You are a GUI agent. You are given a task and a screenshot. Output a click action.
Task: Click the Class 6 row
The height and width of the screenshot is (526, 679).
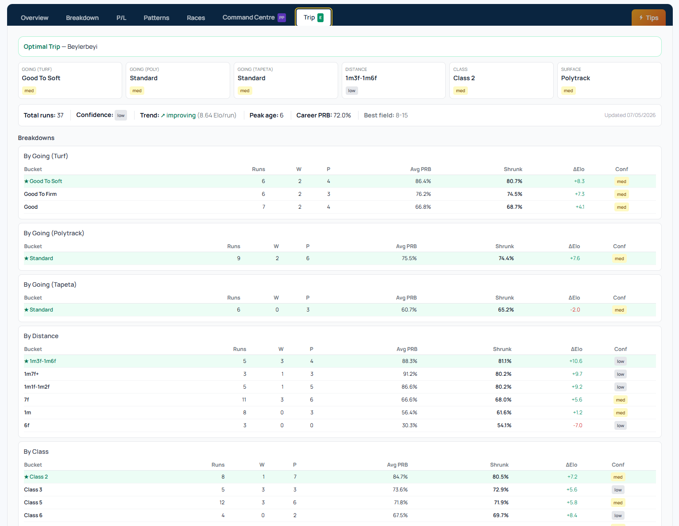pyautogui.click(x=340, y=515)
